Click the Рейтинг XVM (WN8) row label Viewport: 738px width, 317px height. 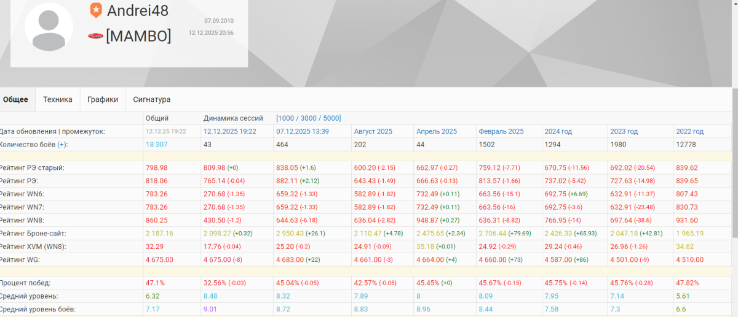tap(33, 246)
